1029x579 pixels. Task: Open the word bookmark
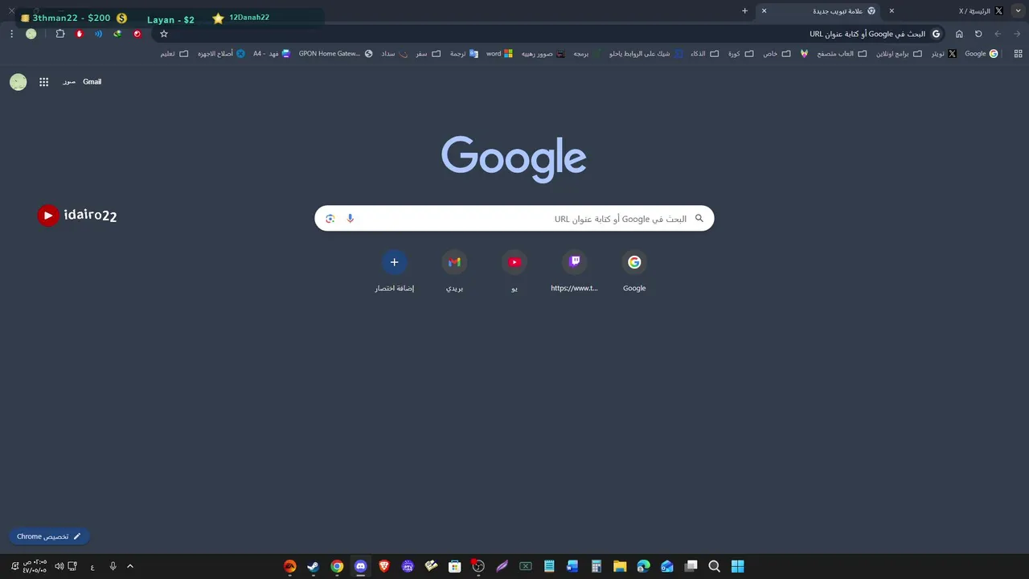(x=499, y=54)
